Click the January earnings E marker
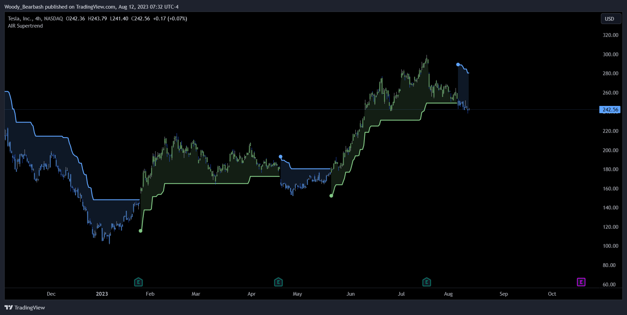 click(138, 282)
